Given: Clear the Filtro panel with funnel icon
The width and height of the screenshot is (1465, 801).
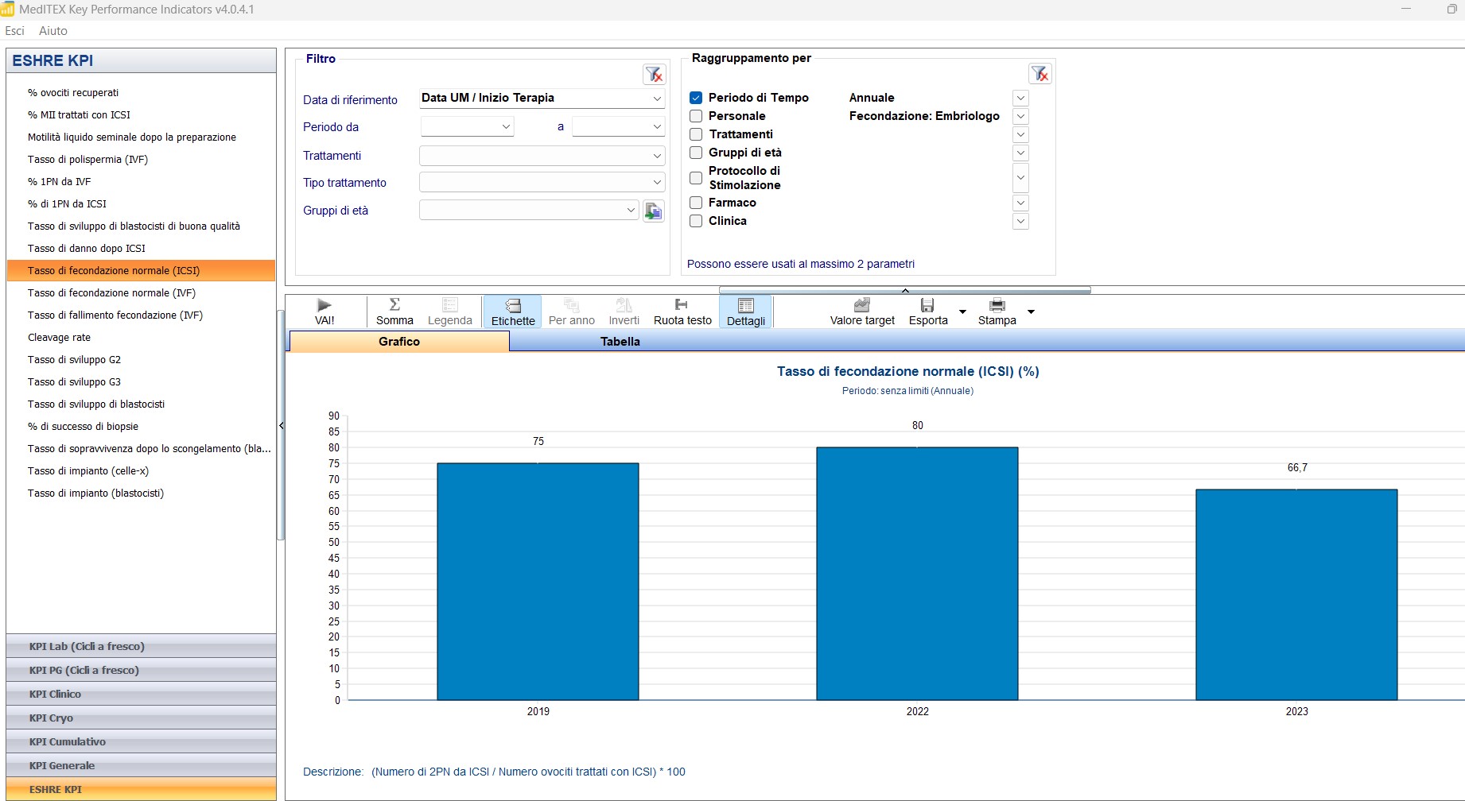Looking at the screenshot, I should point(654,75).
